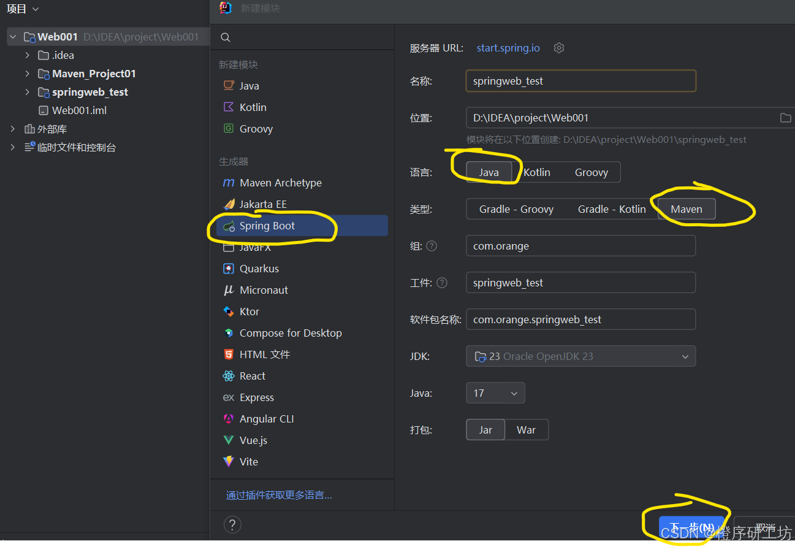This screenshot has width=795, height=547.
Task: Click the help icon next to 组
Action: (432, 246)
